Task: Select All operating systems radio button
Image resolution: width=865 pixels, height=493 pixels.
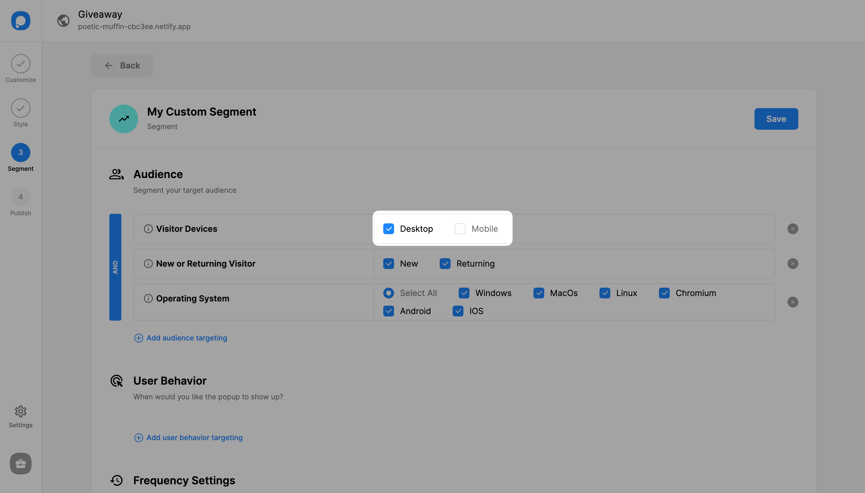Action: point(388,292)
